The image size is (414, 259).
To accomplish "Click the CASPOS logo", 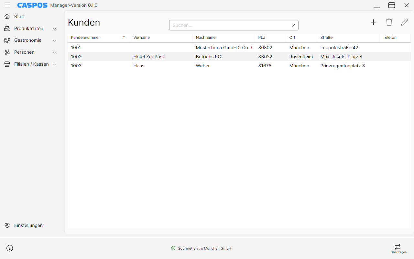I will pyautogui.click(x=32, y=5).
